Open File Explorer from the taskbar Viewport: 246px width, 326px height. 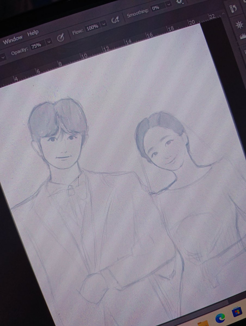202,324
